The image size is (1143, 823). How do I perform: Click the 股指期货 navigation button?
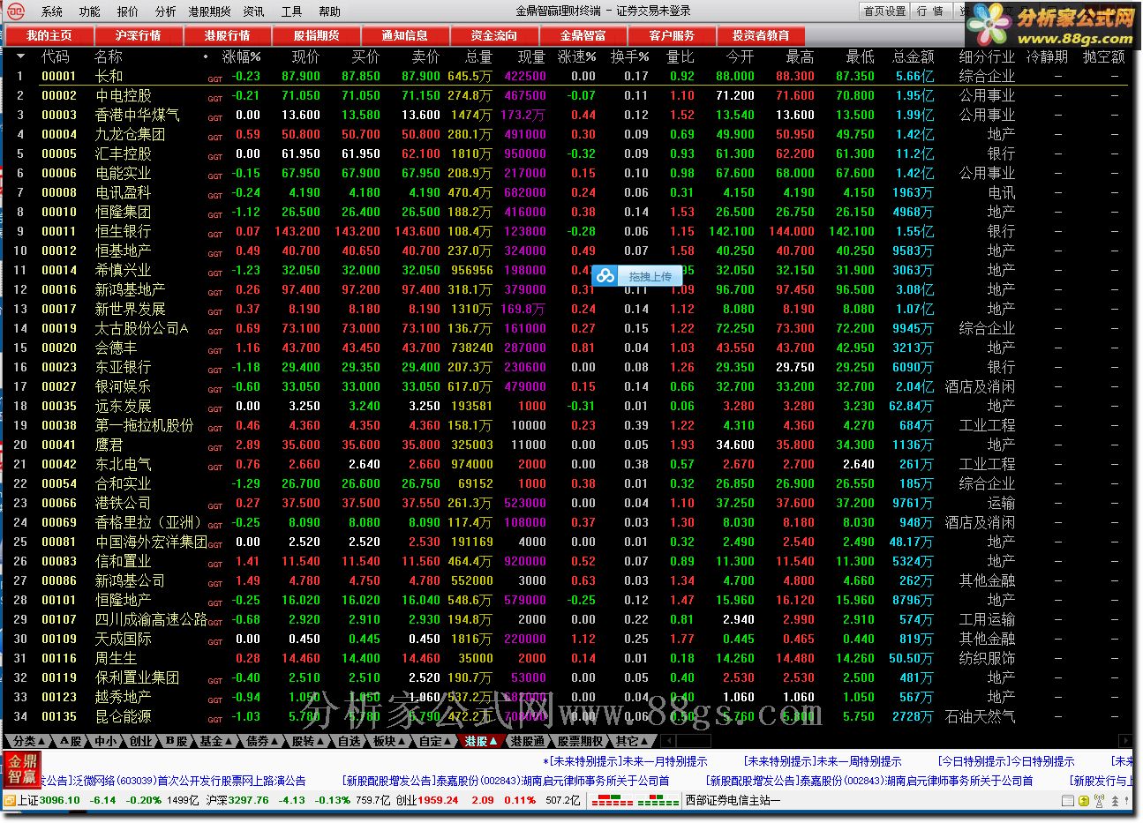point(316,36)
